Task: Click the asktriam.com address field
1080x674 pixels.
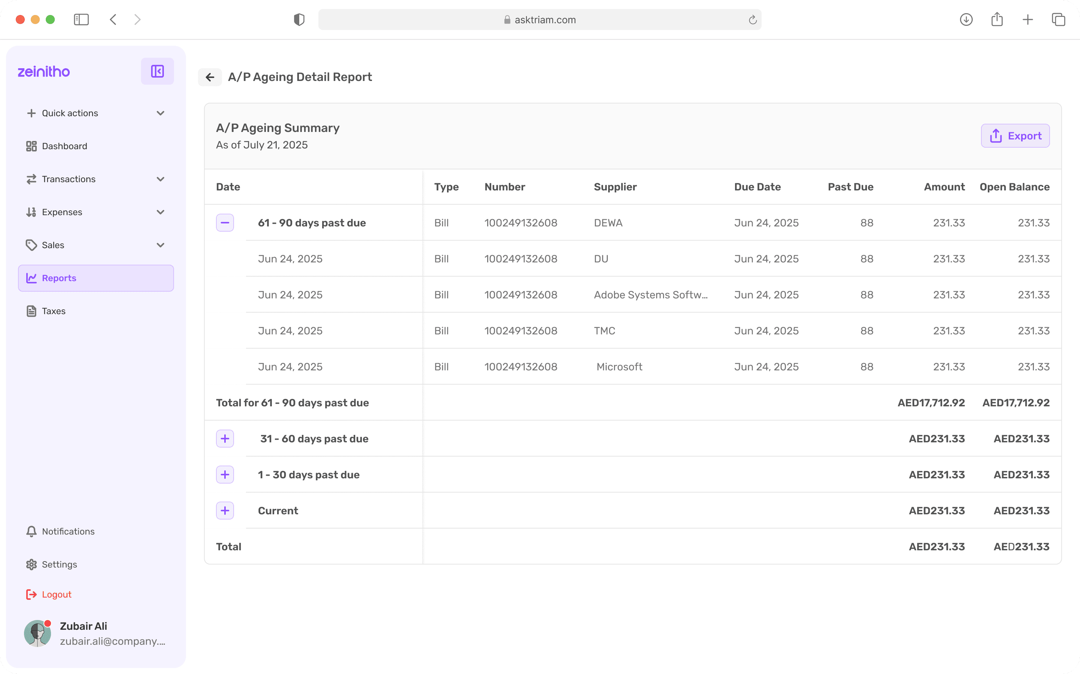Action: point(540,19)
